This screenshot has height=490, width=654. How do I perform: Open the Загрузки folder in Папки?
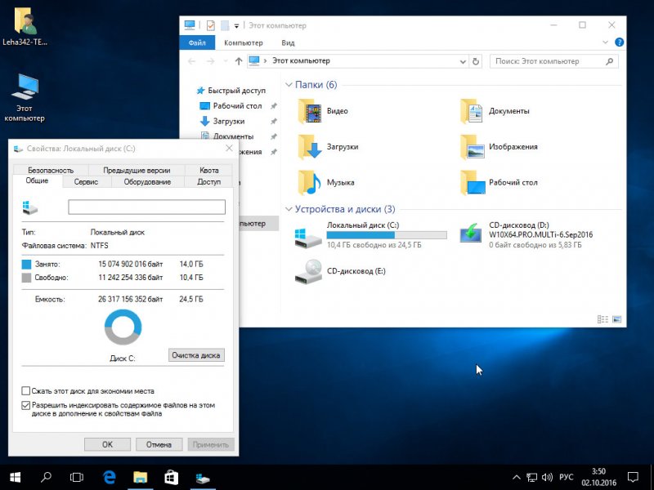pos(310,147)
